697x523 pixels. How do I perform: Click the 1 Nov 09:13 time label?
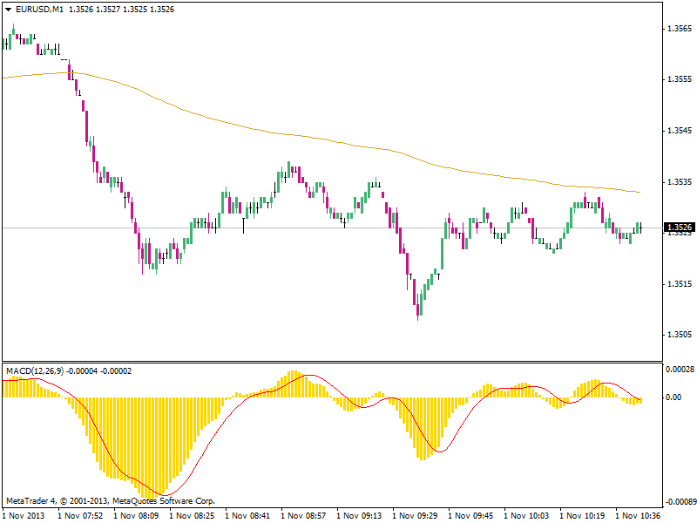[x=359, y=515]
